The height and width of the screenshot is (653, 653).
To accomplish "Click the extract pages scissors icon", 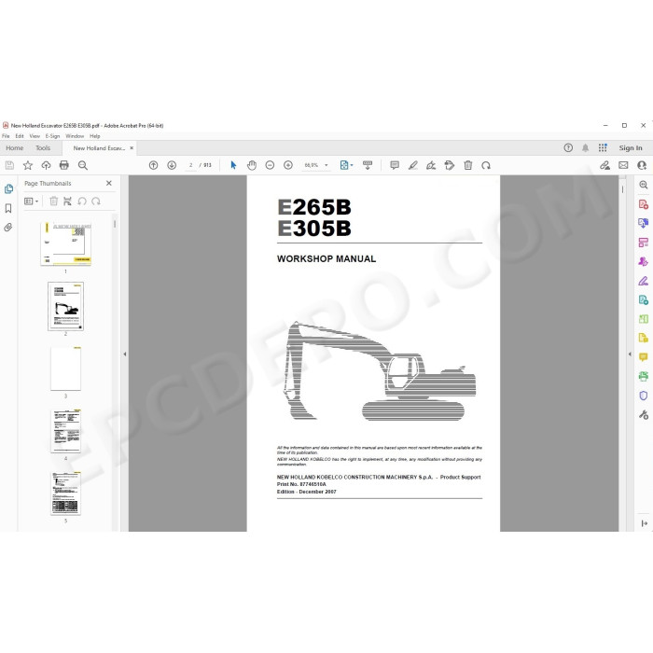I will click(x=67, y=201).
